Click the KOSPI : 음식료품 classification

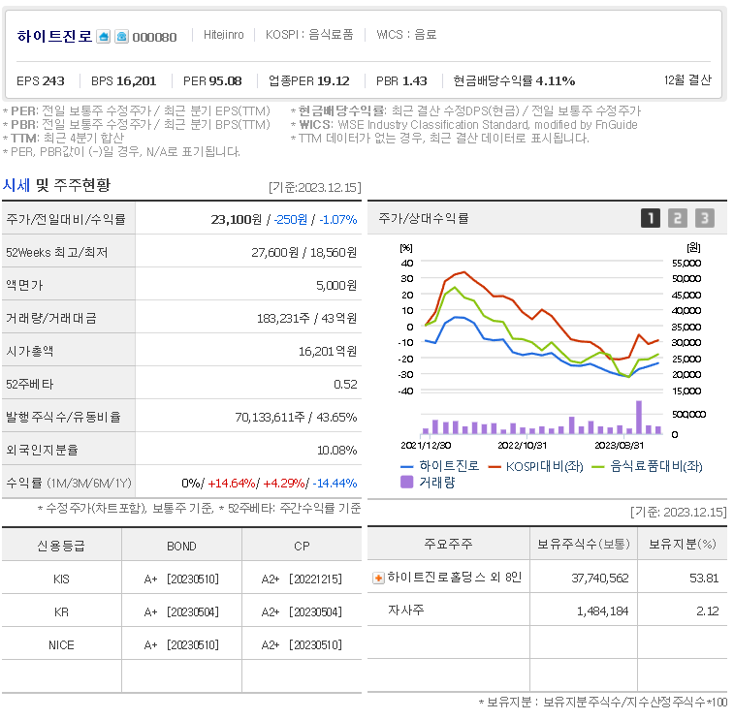[x=309, y=35]
